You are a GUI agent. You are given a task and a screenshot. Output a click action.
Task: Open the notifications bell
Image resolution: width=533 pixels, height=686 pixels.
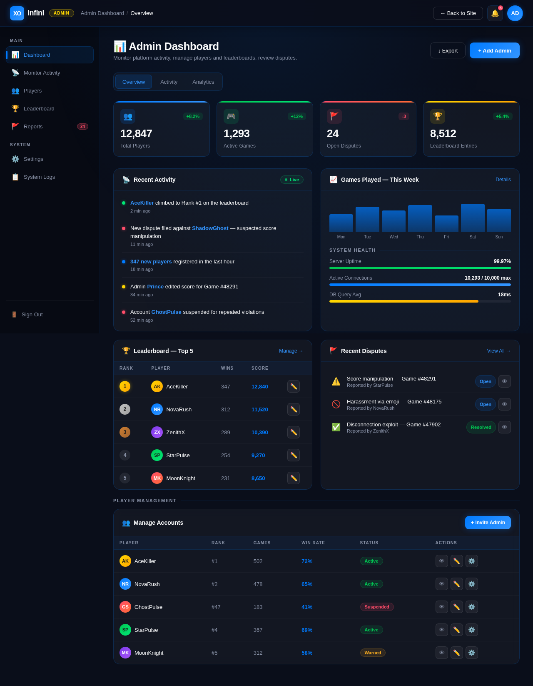[x=495, y=13]
